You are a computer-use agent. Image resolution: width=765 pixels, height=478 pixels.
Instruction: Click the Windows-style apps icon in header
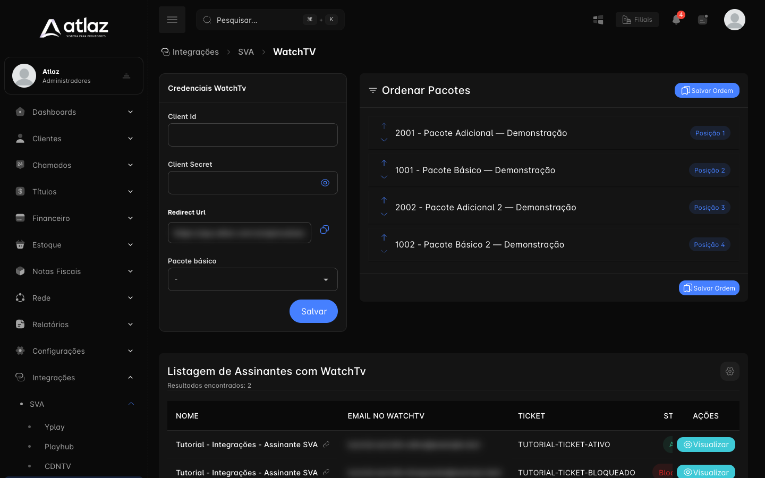coord(598,20)
